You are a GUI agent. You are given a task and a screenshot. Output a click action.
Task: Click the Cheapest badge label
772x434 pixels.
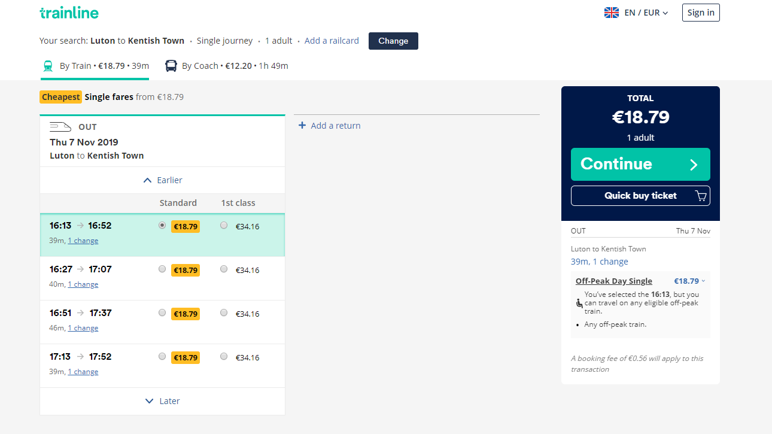[x=61, y=97]
